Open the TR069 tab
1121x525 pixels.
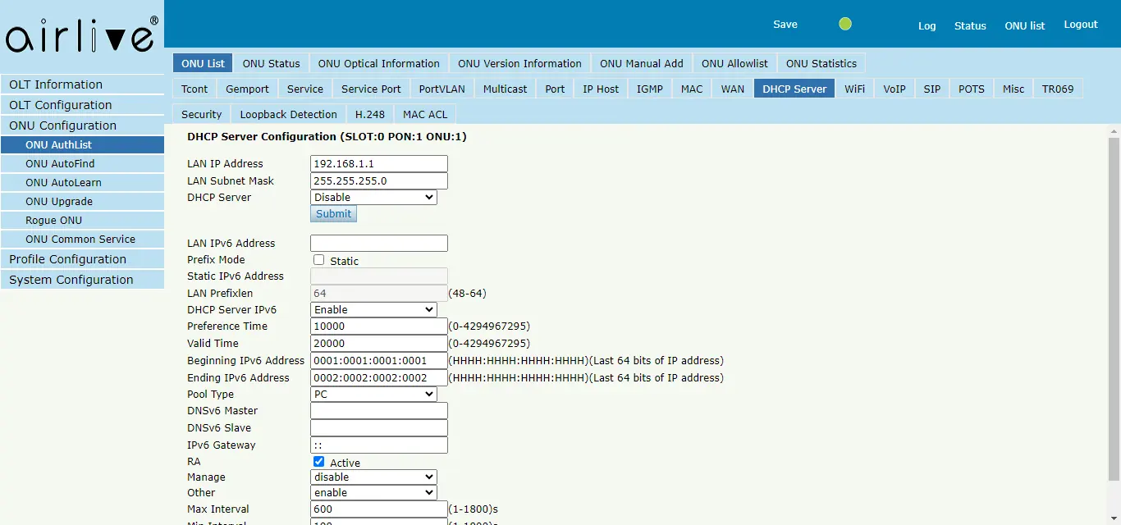click(1058, 89)
